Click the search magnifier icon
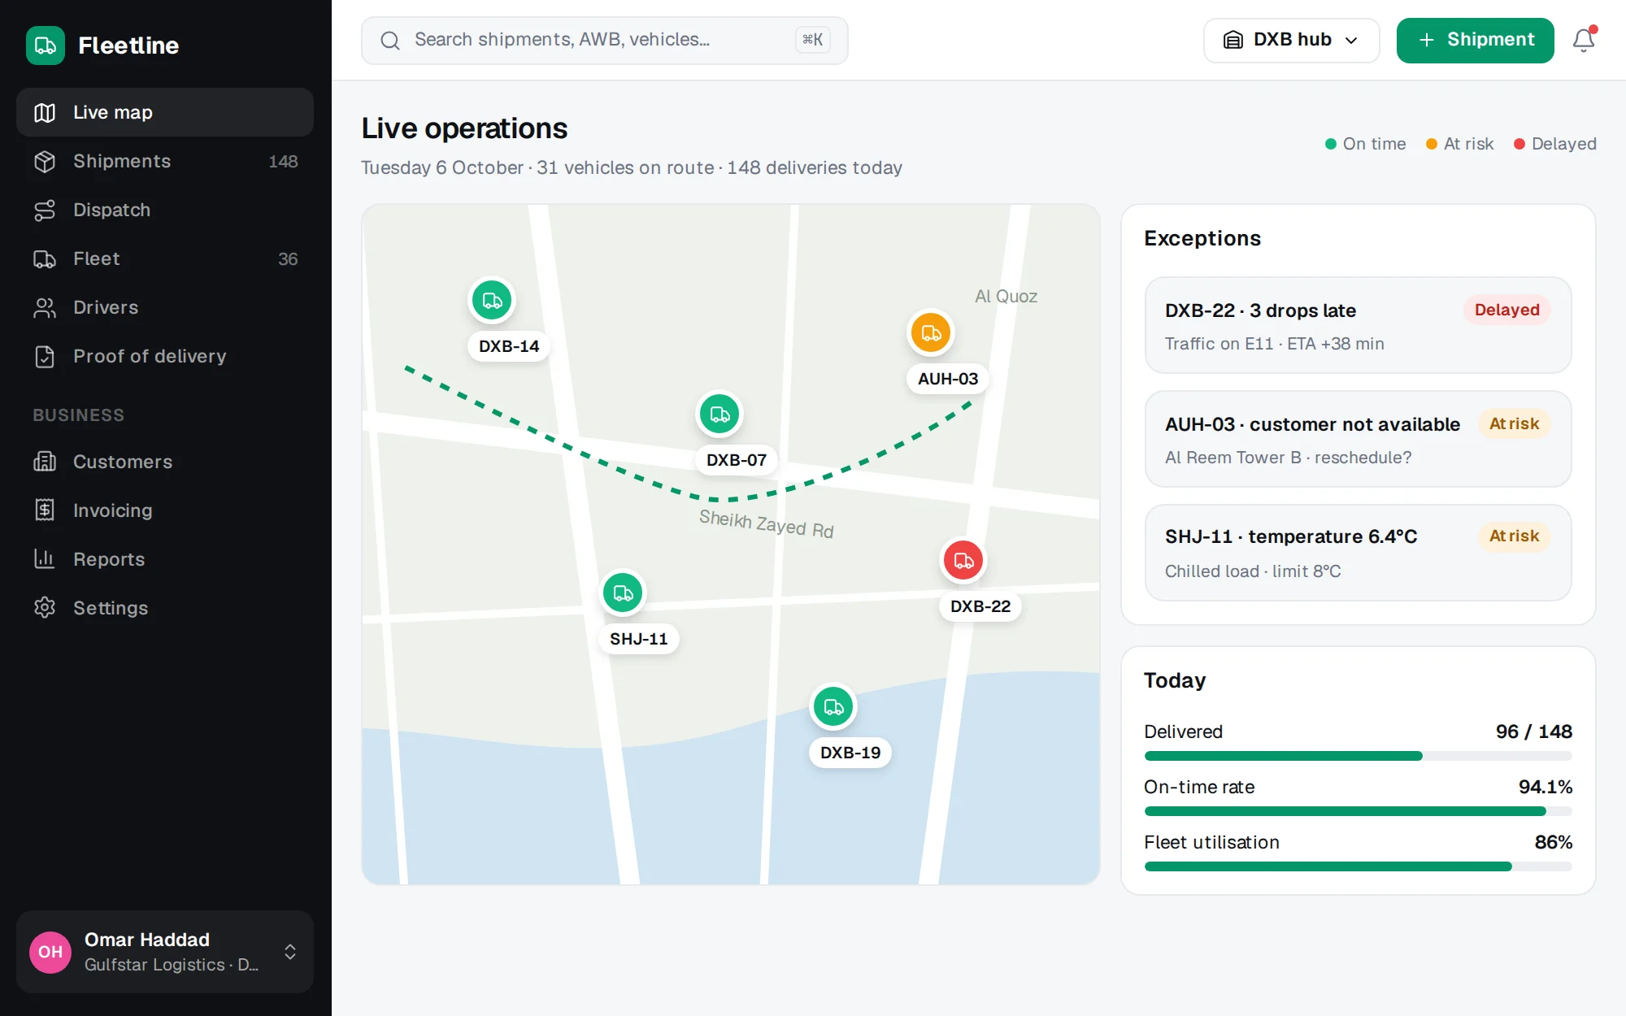The height and width of the screenshot is (1016, 1626). pyautogui.click(x=390, y=41)
